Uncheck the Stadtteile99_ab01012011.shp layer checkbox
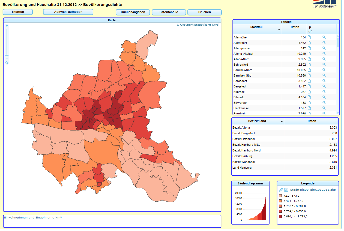Viewport: 344px width, 231px height. point(286,190)
